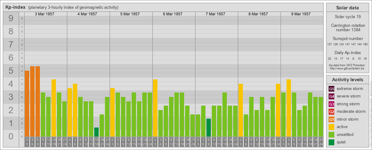
Task: Click the Kp scale number 0
Action: pyautogui.click(x=11, y=136)
